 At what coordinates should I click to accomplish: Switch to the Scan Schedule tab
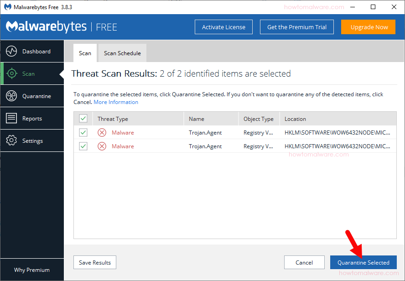tap(122, 53)
